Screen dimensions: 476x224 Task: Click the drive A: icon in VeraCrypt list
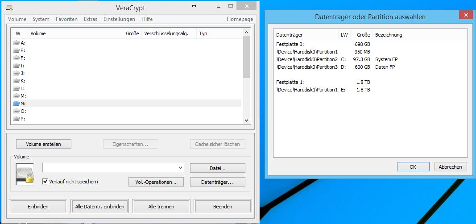pyautogui.click(x=16, y=43)
